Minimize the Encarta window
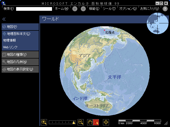The width and height of the screenshot is (170, 127). pyautogui.click(x=157, y=3)
